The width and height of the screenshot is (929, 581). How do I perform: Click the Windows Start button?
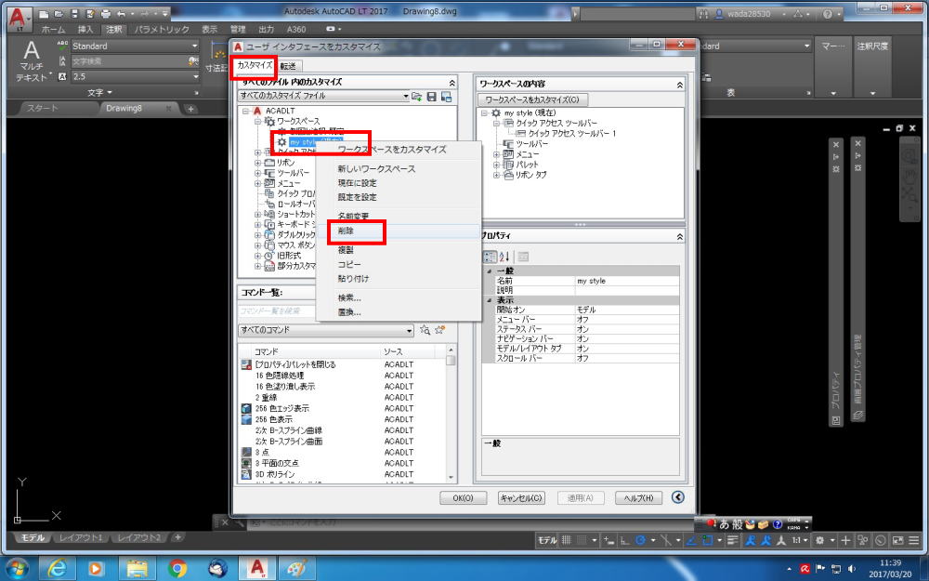[16, 568]
